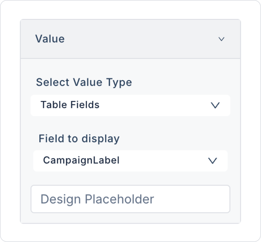Collapse the Value section using its chevron
261x242 pixels.
(221, 39)
